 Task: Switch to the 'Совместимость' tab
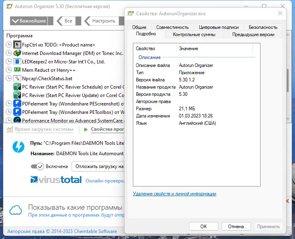172,27
